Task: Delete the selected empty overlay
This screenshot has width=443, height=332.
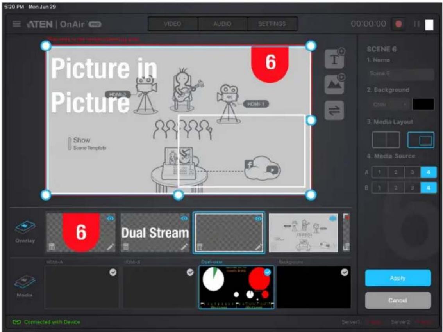Action: [200, 247]
